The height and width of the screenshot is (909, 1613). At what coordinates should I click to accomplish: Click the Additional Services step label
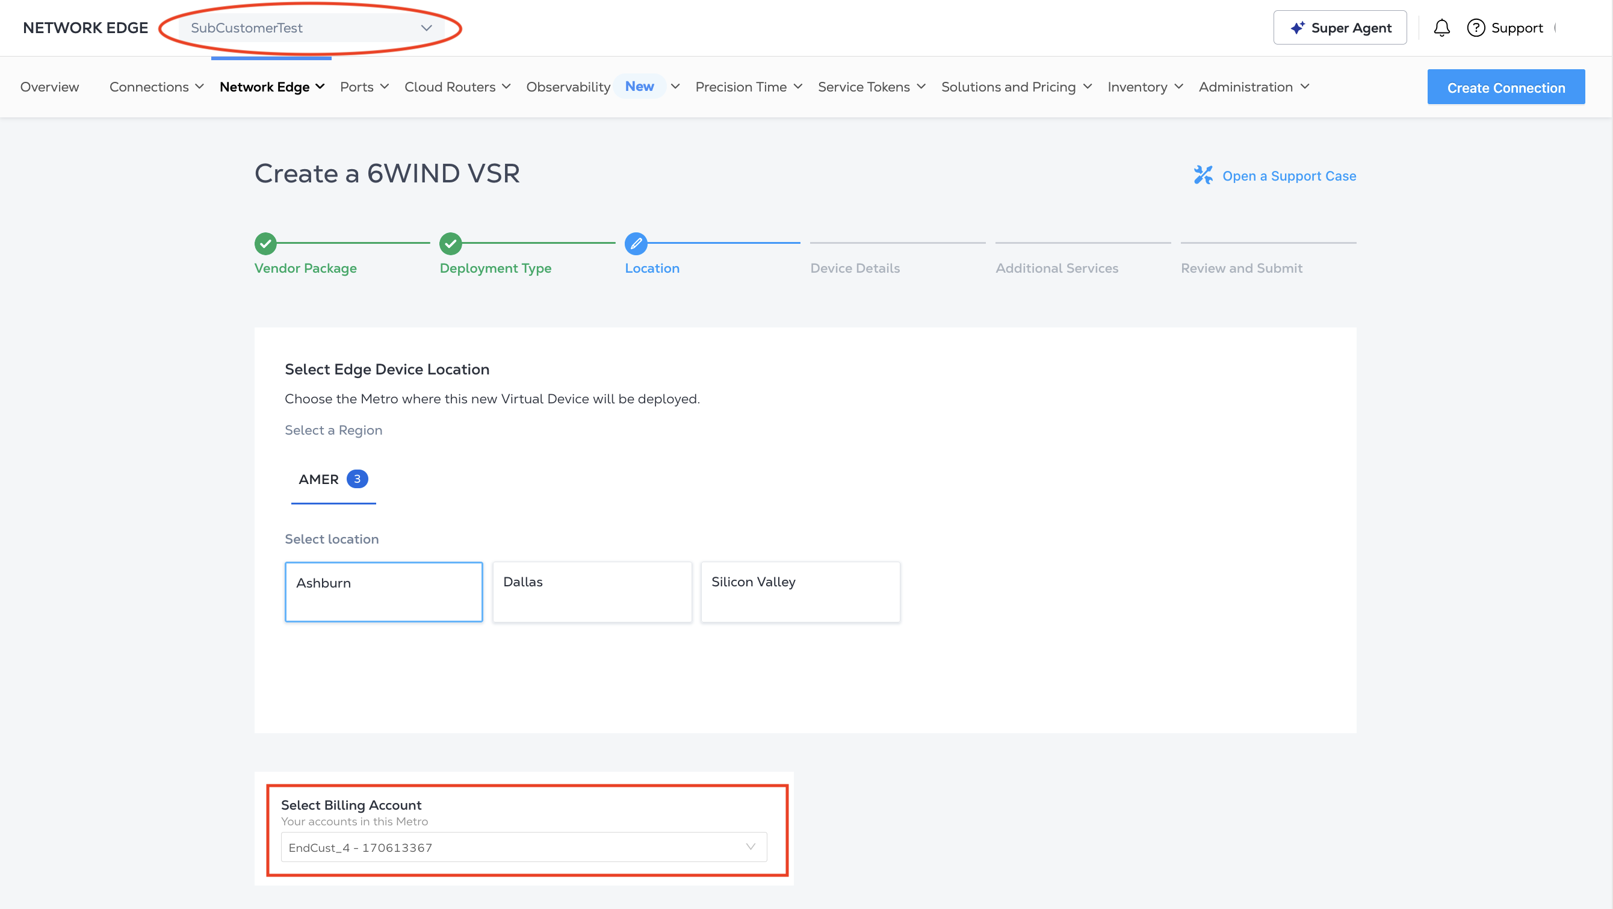coord(1057,268)
